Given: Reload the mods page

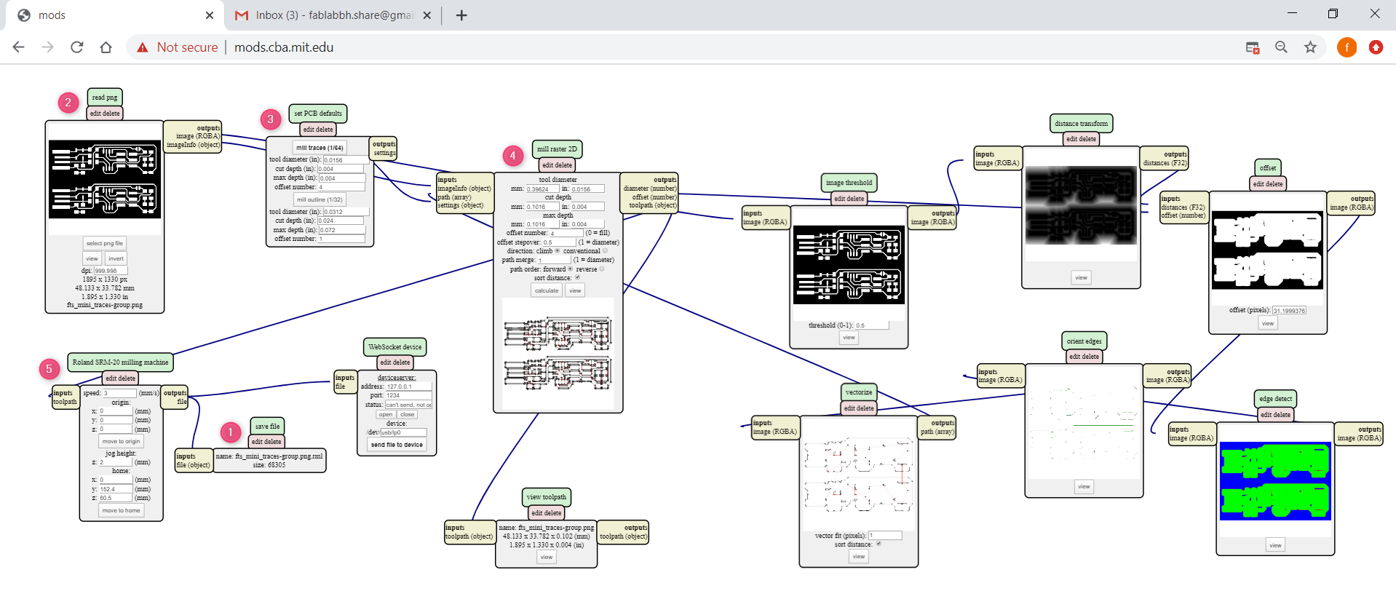Looking at the screenshot, I should pos(77,47).
